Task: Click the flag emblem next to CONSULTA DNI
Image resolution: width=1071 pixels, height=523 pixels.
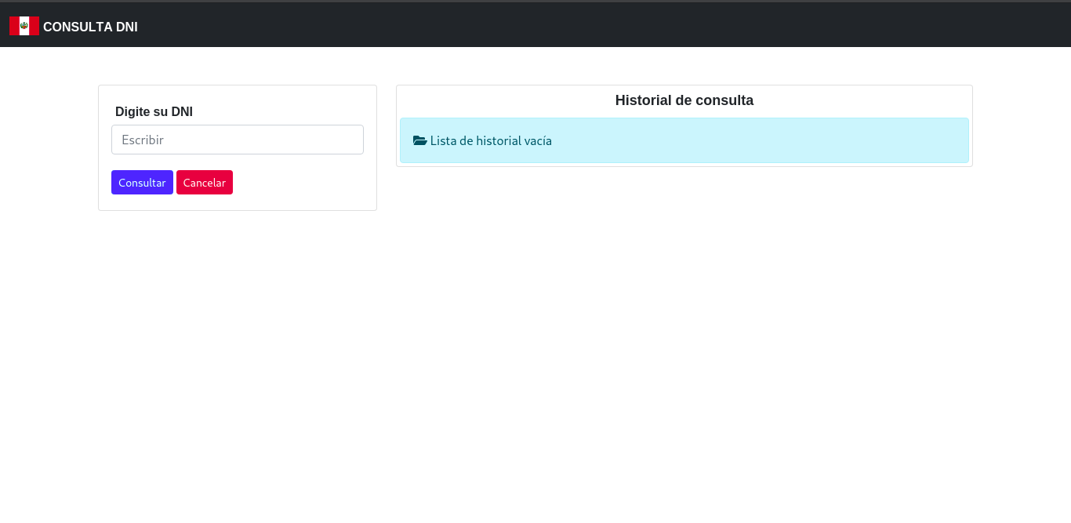Action: pos(24,25)
